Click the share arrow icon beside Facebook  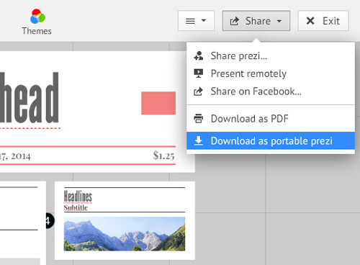198,91
